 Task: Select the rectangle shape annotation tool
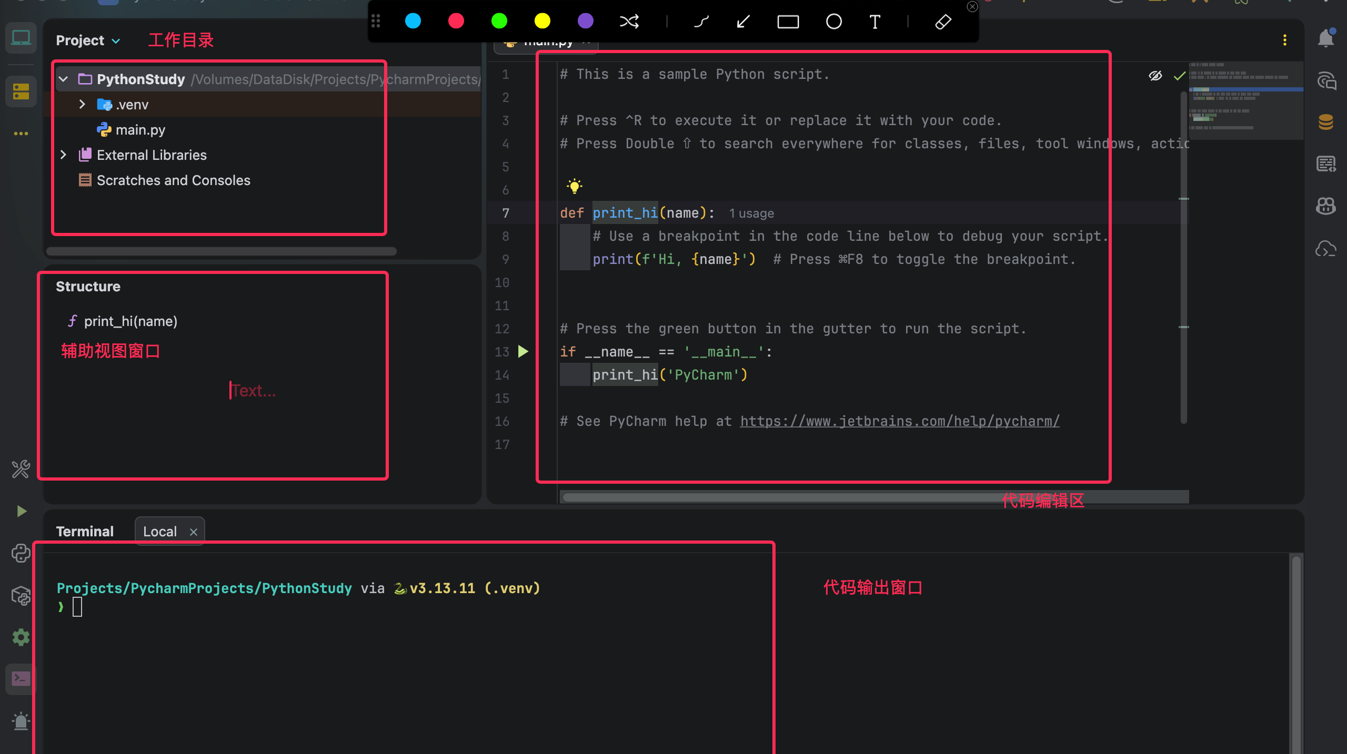(x=788, y=22)
